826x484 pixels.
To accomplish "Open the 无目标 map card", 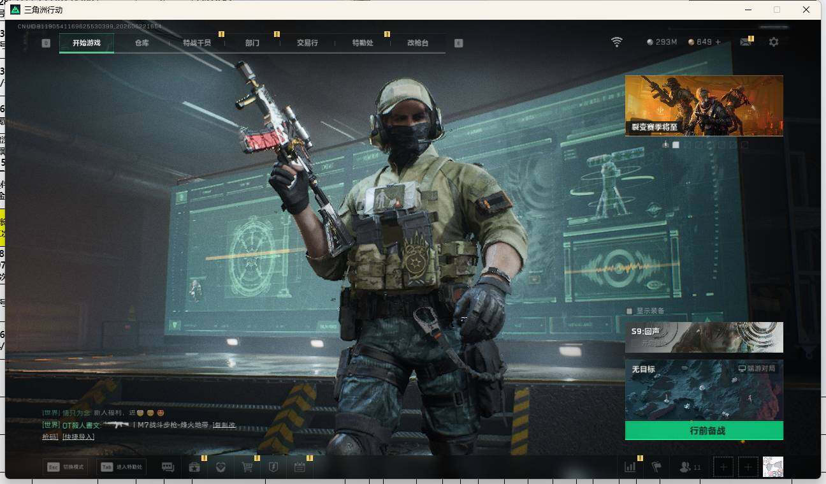I will pos(704,390).
